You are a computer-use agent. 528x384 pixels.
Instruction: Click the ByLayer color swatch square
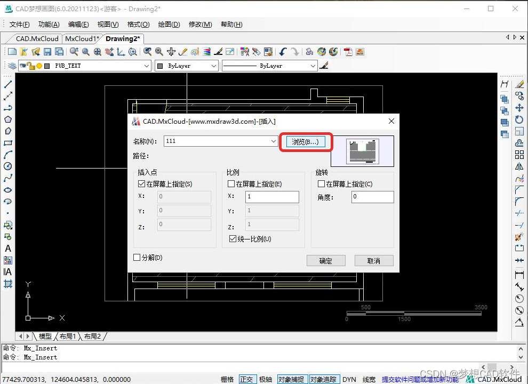[x=161, y=66]
